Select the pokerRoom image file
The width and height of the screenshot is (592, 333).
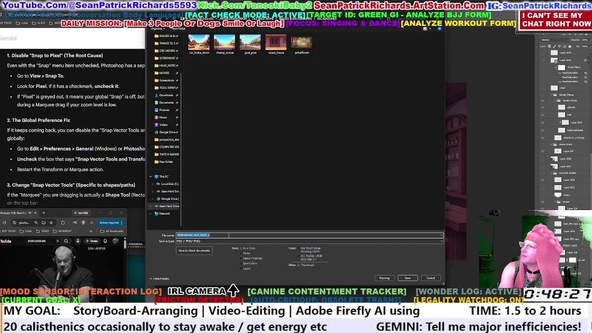[302, 45]
